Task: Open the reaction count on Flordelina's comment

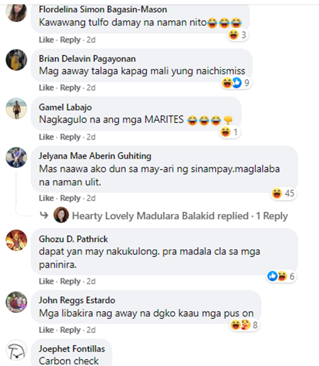Action: (x=237, y=35)
